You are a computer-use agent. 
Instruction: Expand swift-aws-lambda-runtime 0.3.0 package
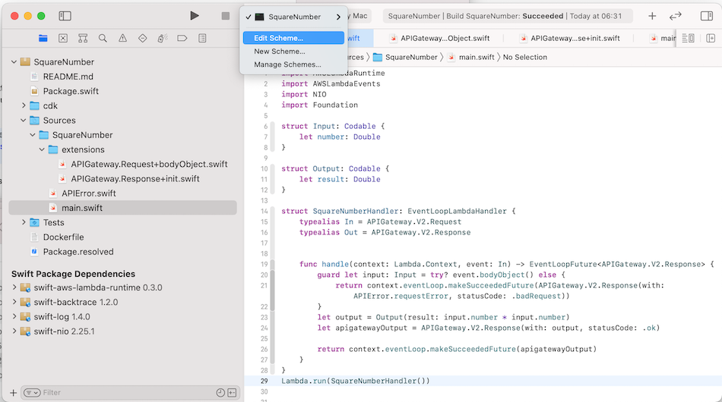(x=14, y=287)
